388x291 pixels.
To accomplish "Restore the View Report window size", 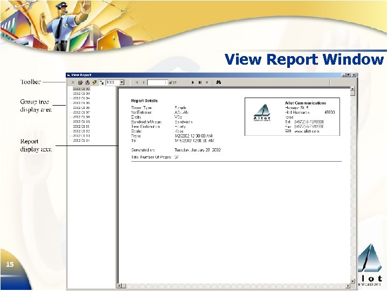I will 349,75.
